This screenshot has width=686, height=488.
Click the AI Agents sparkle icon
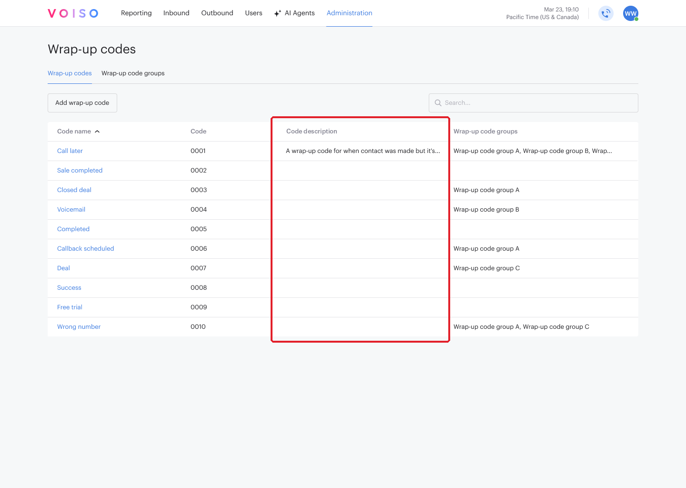[x=278, y=13]
